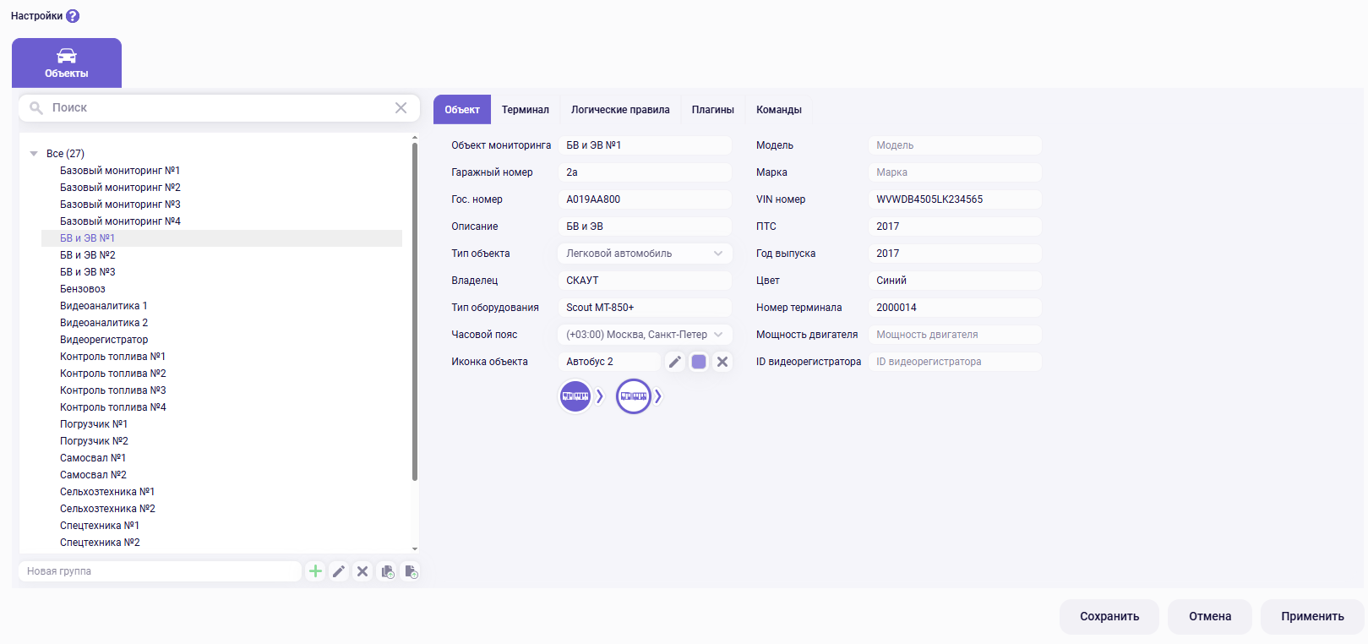This screenshot has height=644, width=1368.
Task: Edit the object icon with the pencil beside Автобус 2
Action: pos(675,362)
